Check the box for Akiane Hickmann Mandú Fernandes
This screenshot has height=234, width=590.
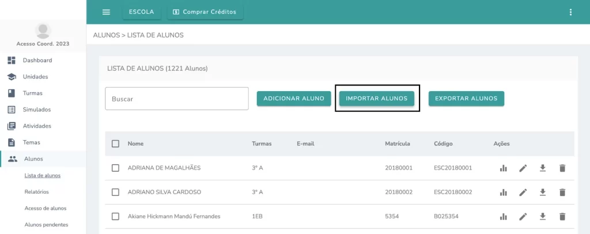point(115,216)
